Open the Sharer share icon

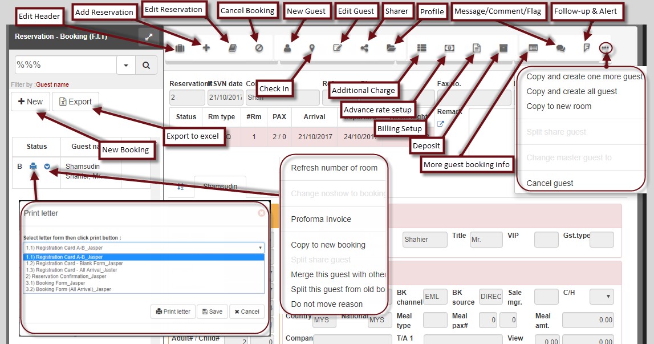tap(364, 48)
